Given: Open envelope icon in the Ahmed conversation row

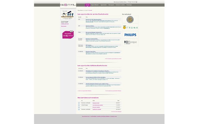Looking at the screenshot, I should pyautogui.click(x=79, y=105).
